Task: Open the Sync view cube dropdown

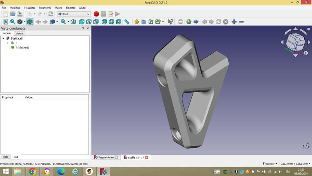Action: (x=57, y=22)
